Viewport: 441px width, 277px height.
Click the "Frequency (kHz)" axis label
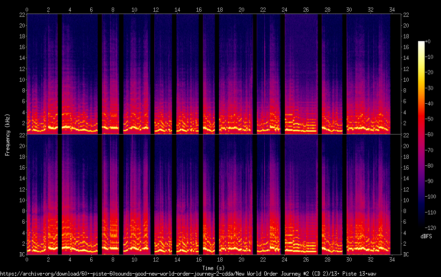click(7, 135)
